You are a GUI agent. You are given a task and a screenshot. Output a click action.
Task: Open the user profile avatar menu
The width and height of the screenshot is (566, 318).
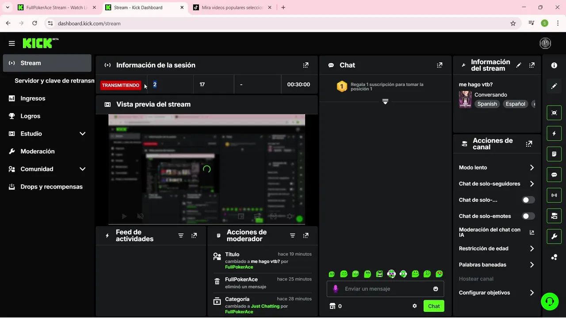(545, 43)
